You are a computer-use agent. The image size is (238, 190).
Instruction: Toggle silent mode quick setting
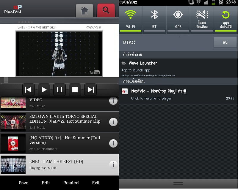[x=202, y=20]
